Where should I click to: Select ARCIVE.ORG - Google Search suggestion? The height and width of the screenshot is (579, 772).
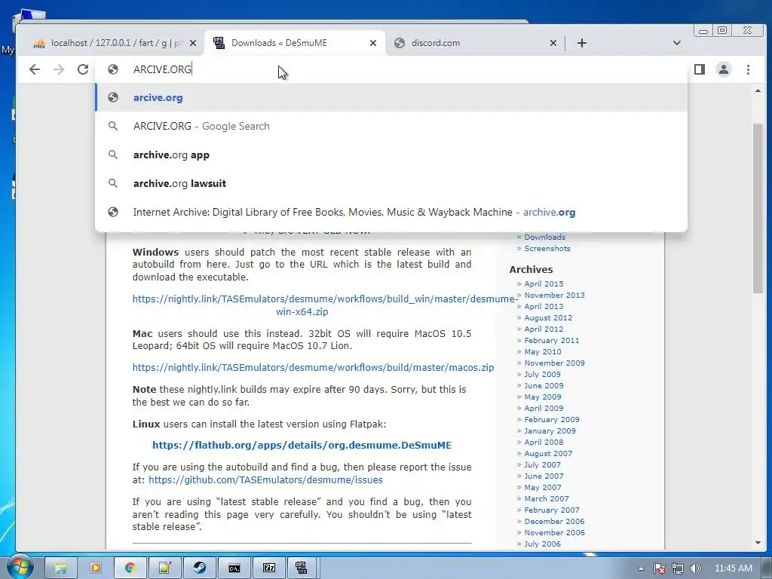[391, 126]
